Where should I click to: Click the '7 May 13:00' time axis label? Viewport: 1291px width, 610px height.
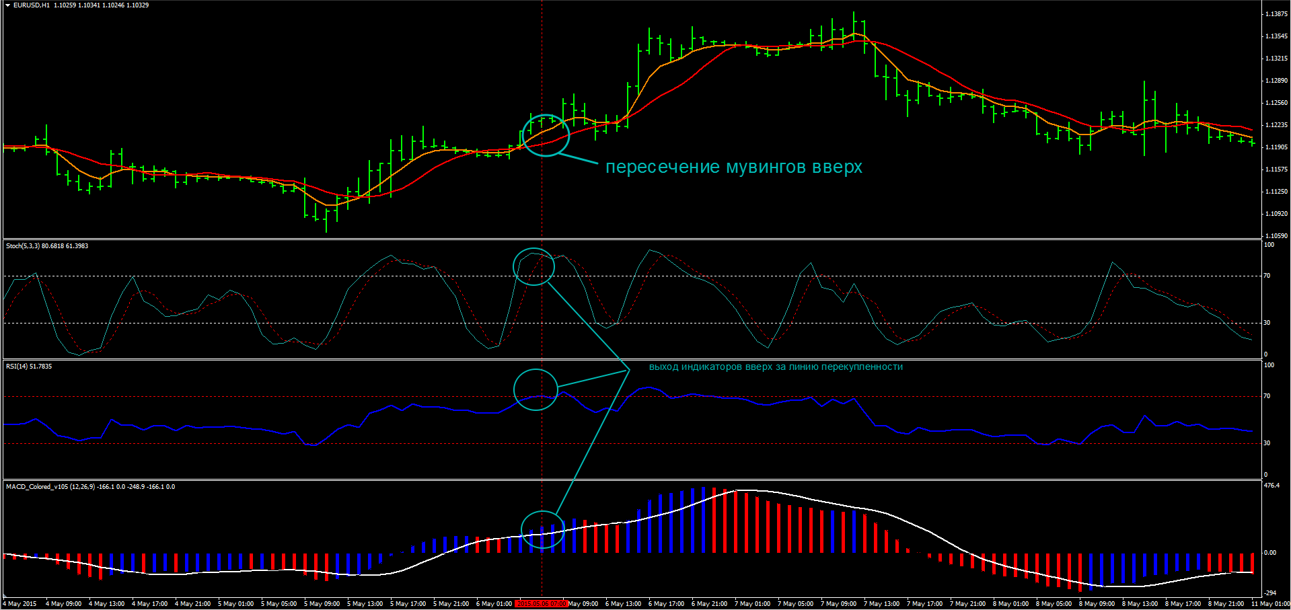(881, 604)
